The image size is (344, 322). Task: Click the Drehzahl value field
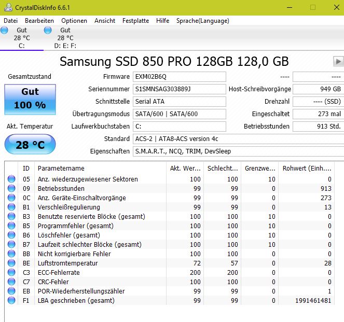(318, 102)
